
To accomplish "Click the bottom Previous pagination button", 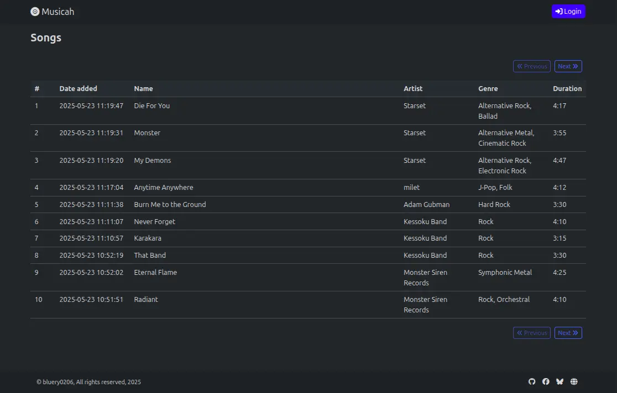I will 531,333.
